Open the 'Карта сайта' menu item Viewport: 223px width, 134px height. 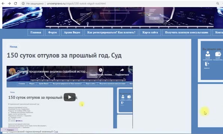[x=150, y=32]
